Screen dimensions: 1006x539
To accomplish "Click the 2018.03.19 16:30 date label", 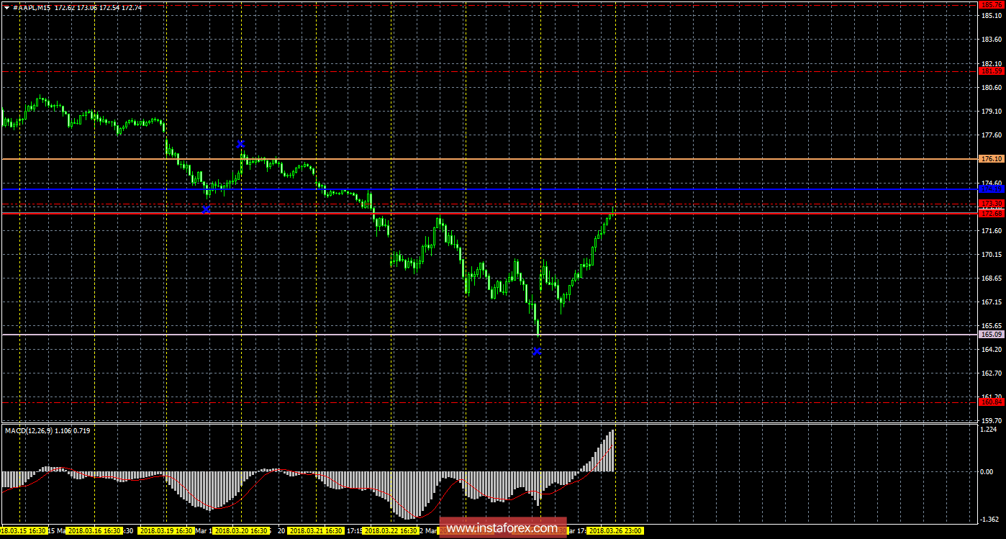I will tap(167, 530).
